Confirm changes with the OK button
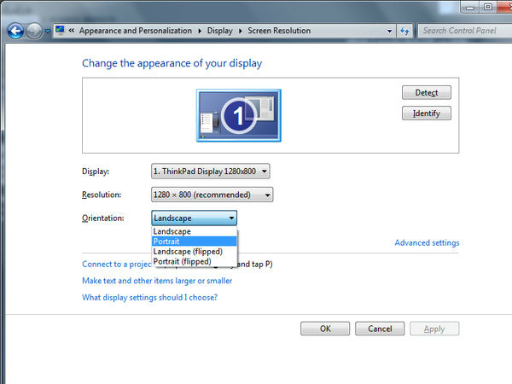This screenshot has height=384, width=512. pyautogui.click(x=325, y=329)
